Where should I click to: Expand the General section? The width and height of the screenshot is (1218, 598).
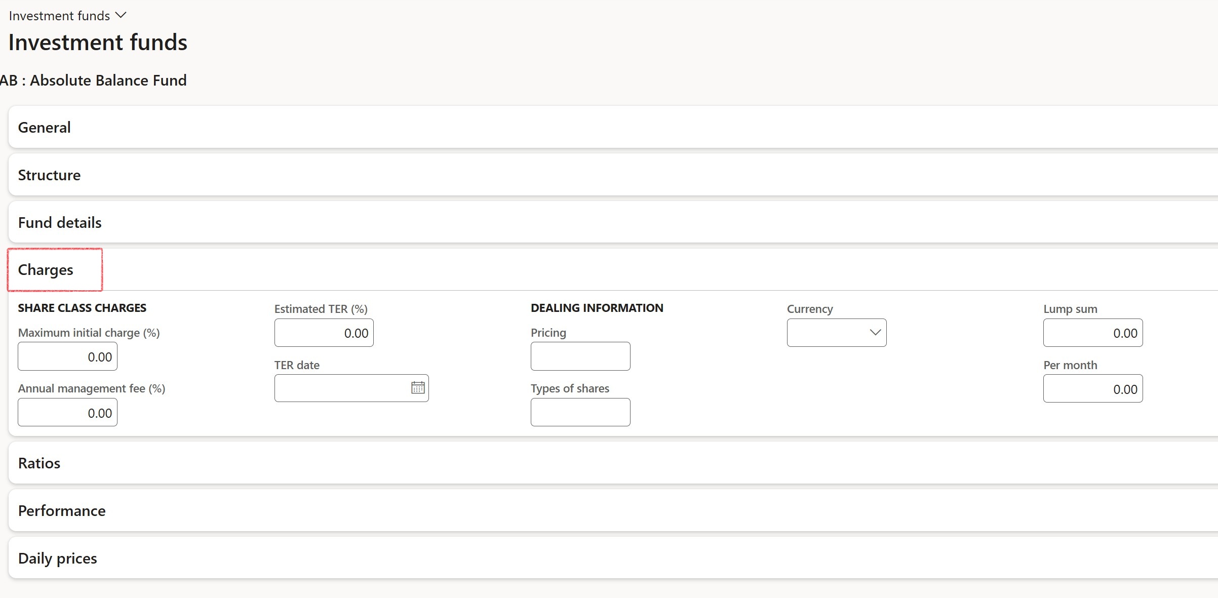point(613,127)
